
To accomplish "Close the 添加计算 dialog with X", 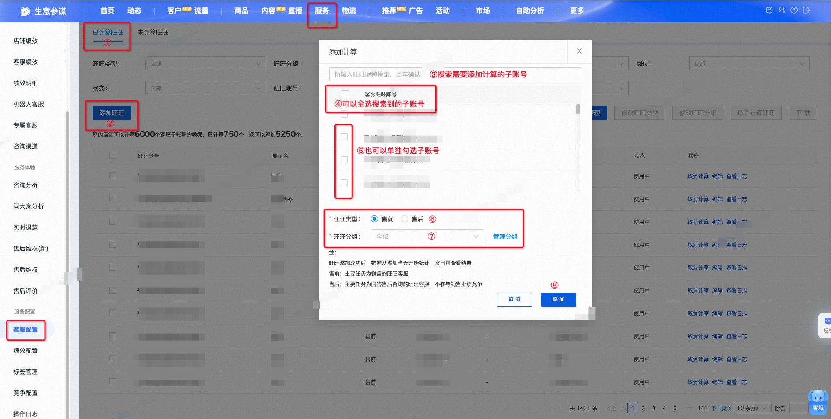I will [x=579, y=51].
